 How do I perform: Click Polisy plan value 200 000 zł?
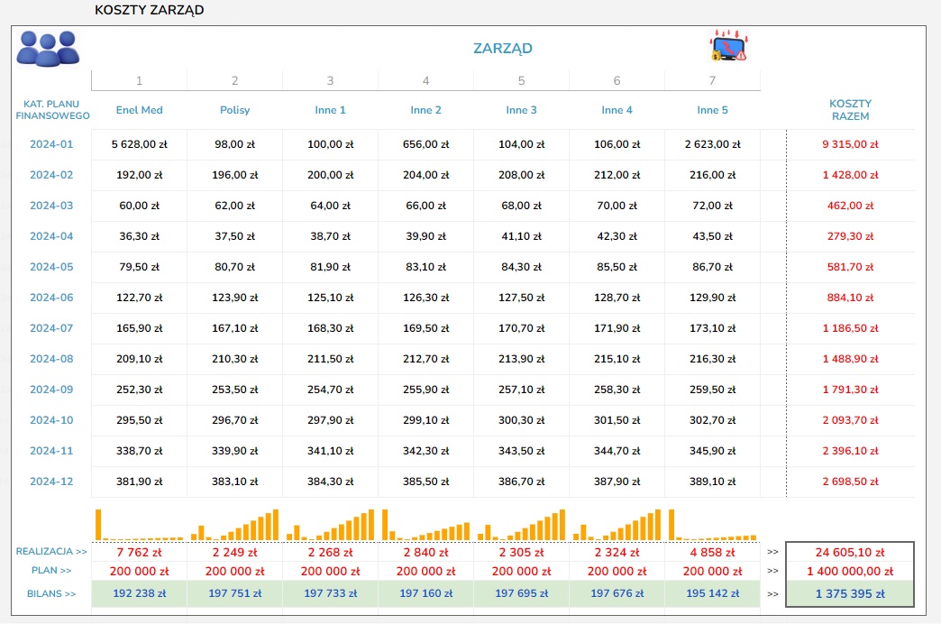pyautogui.click(x=234, y=572)
